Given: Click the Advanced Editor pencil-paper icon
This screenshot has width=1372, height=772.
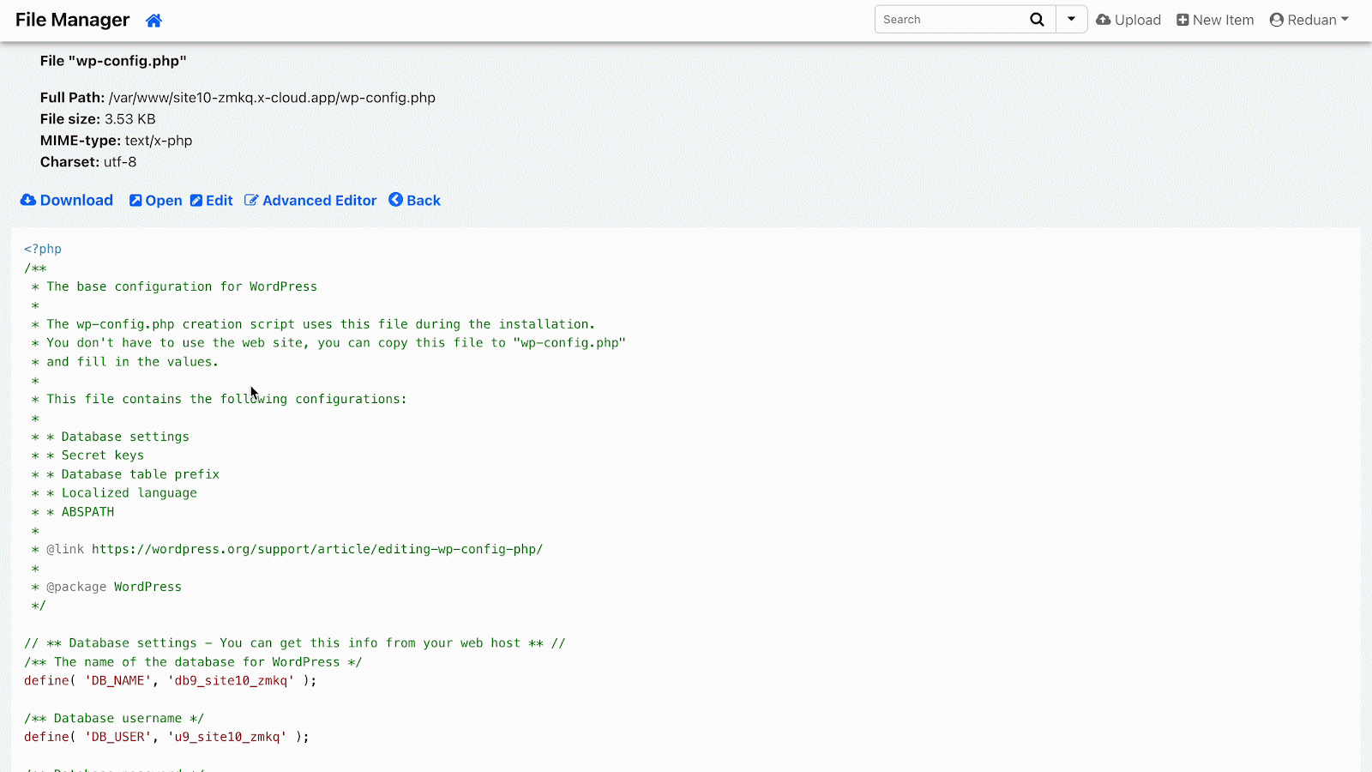Looking at the screenshot, I should [x=250, y=200].
